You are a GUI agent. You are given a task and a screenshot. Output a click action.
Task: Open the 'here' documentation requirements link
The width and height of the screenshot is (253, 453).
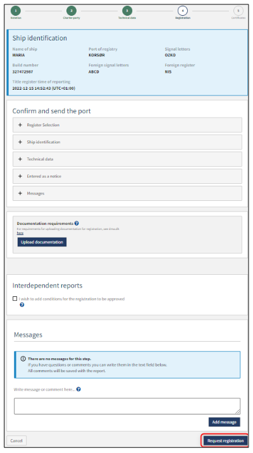tap(20, 233)
